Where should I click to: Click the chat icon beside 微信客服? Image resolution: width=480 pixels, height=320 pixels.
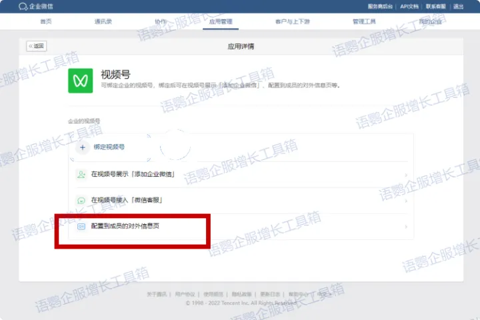(x=81, y=200)
